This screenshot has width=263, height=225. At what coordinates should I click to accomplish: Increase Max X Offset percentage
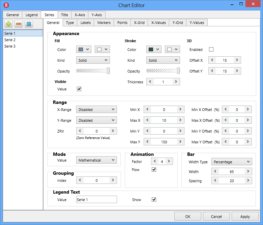point(248,120)
